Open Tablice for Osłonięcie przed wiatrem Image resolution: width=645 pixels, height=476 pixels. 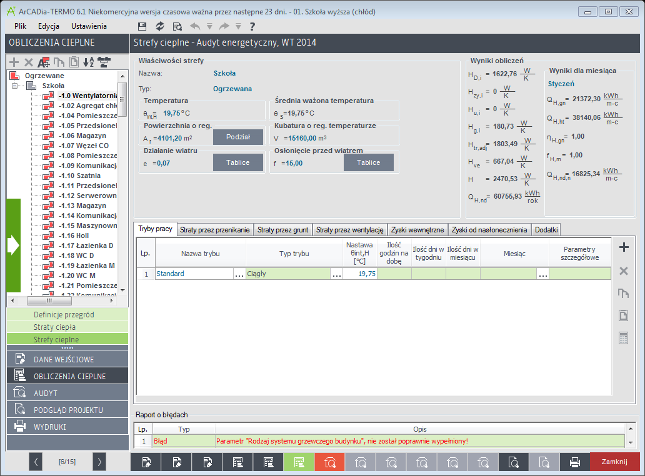point(369,162)
